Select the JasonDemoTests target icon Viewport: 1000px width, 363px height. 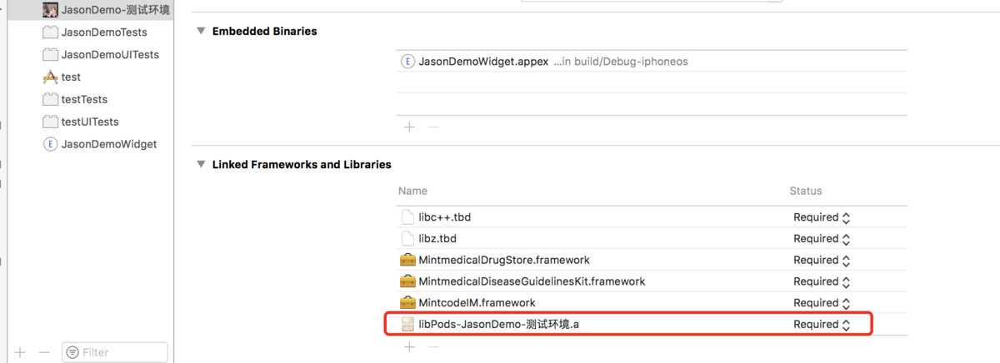pyautogui.click(x=50, y=32)
